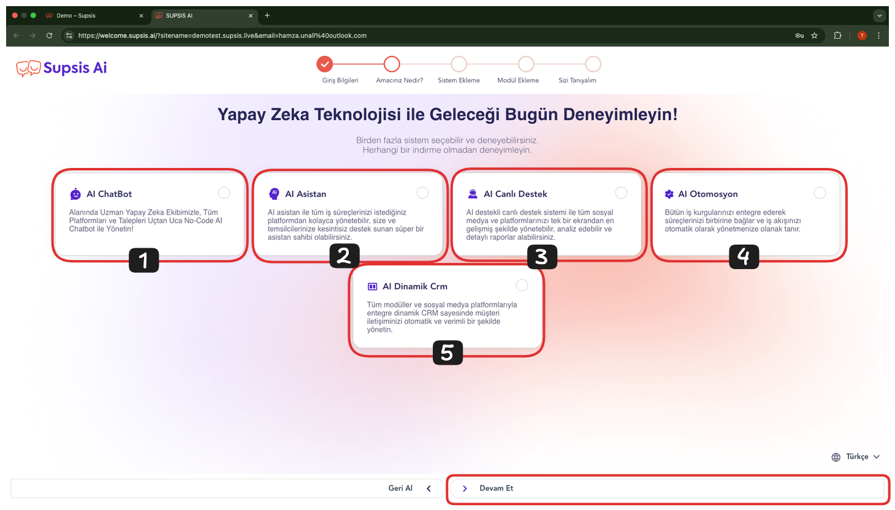Viewport: 895px width, 510px height.
Task: Click the AI Asistan head icon
Action: pos(274,194)
